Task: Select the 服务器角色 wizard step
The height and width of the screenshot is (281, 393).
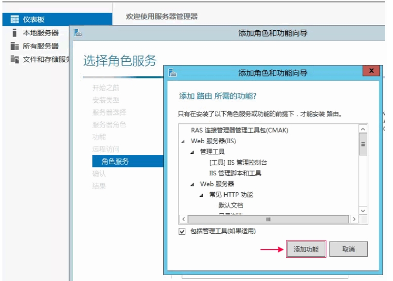Action: click(x=109, y=125)
